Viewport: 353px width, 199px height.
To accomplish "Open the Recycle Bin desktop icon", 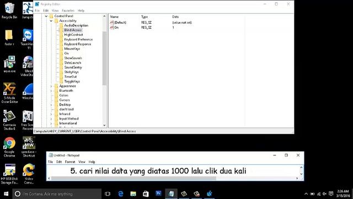I will point(9,10).
